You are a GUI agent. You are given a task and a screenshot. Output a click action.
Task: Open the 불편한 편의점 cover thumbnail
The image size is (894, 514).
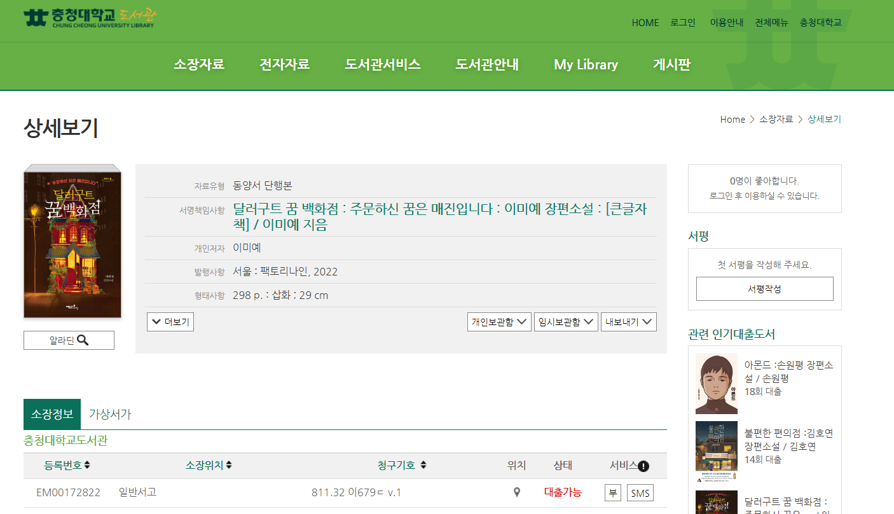[x=717, y=451]
